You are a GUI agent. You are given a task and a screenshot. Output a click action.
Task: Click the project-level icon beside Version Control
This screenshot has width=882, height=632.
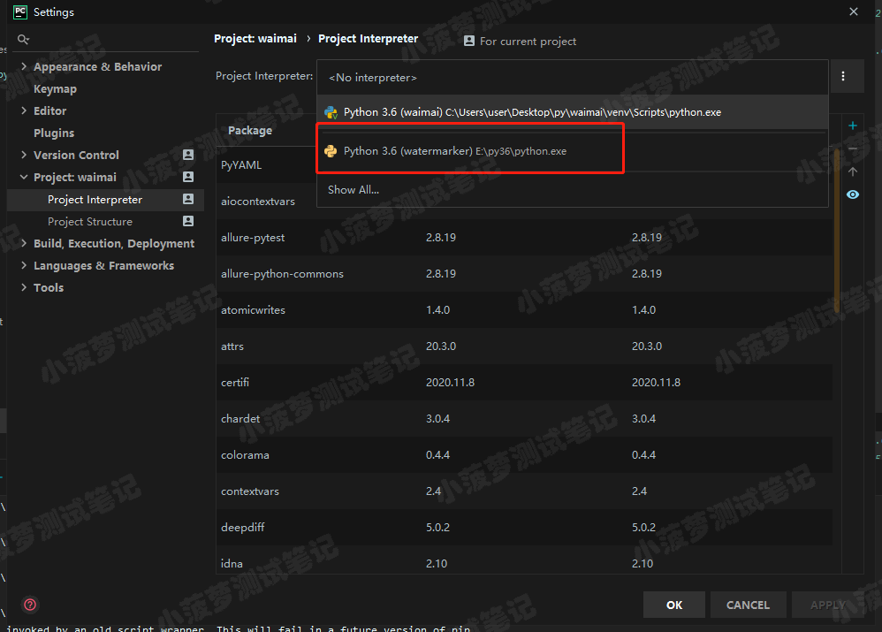188,155
